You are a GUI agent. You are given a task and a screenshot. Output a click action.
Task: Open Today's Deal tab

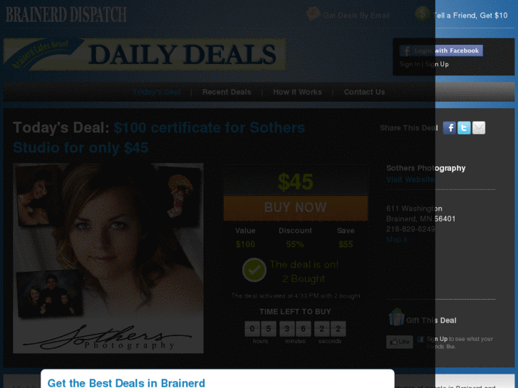pos(157,92)
